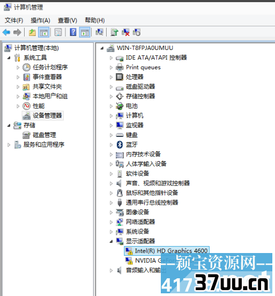Viewport: 275px width, 296px height.
Task: Select the 网络适配器 device category
Action: pyautogui.click(x=140, y=222)
